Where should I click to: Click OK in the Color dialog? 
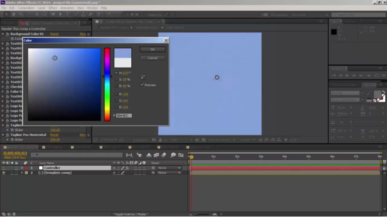(x=152, y=49)
